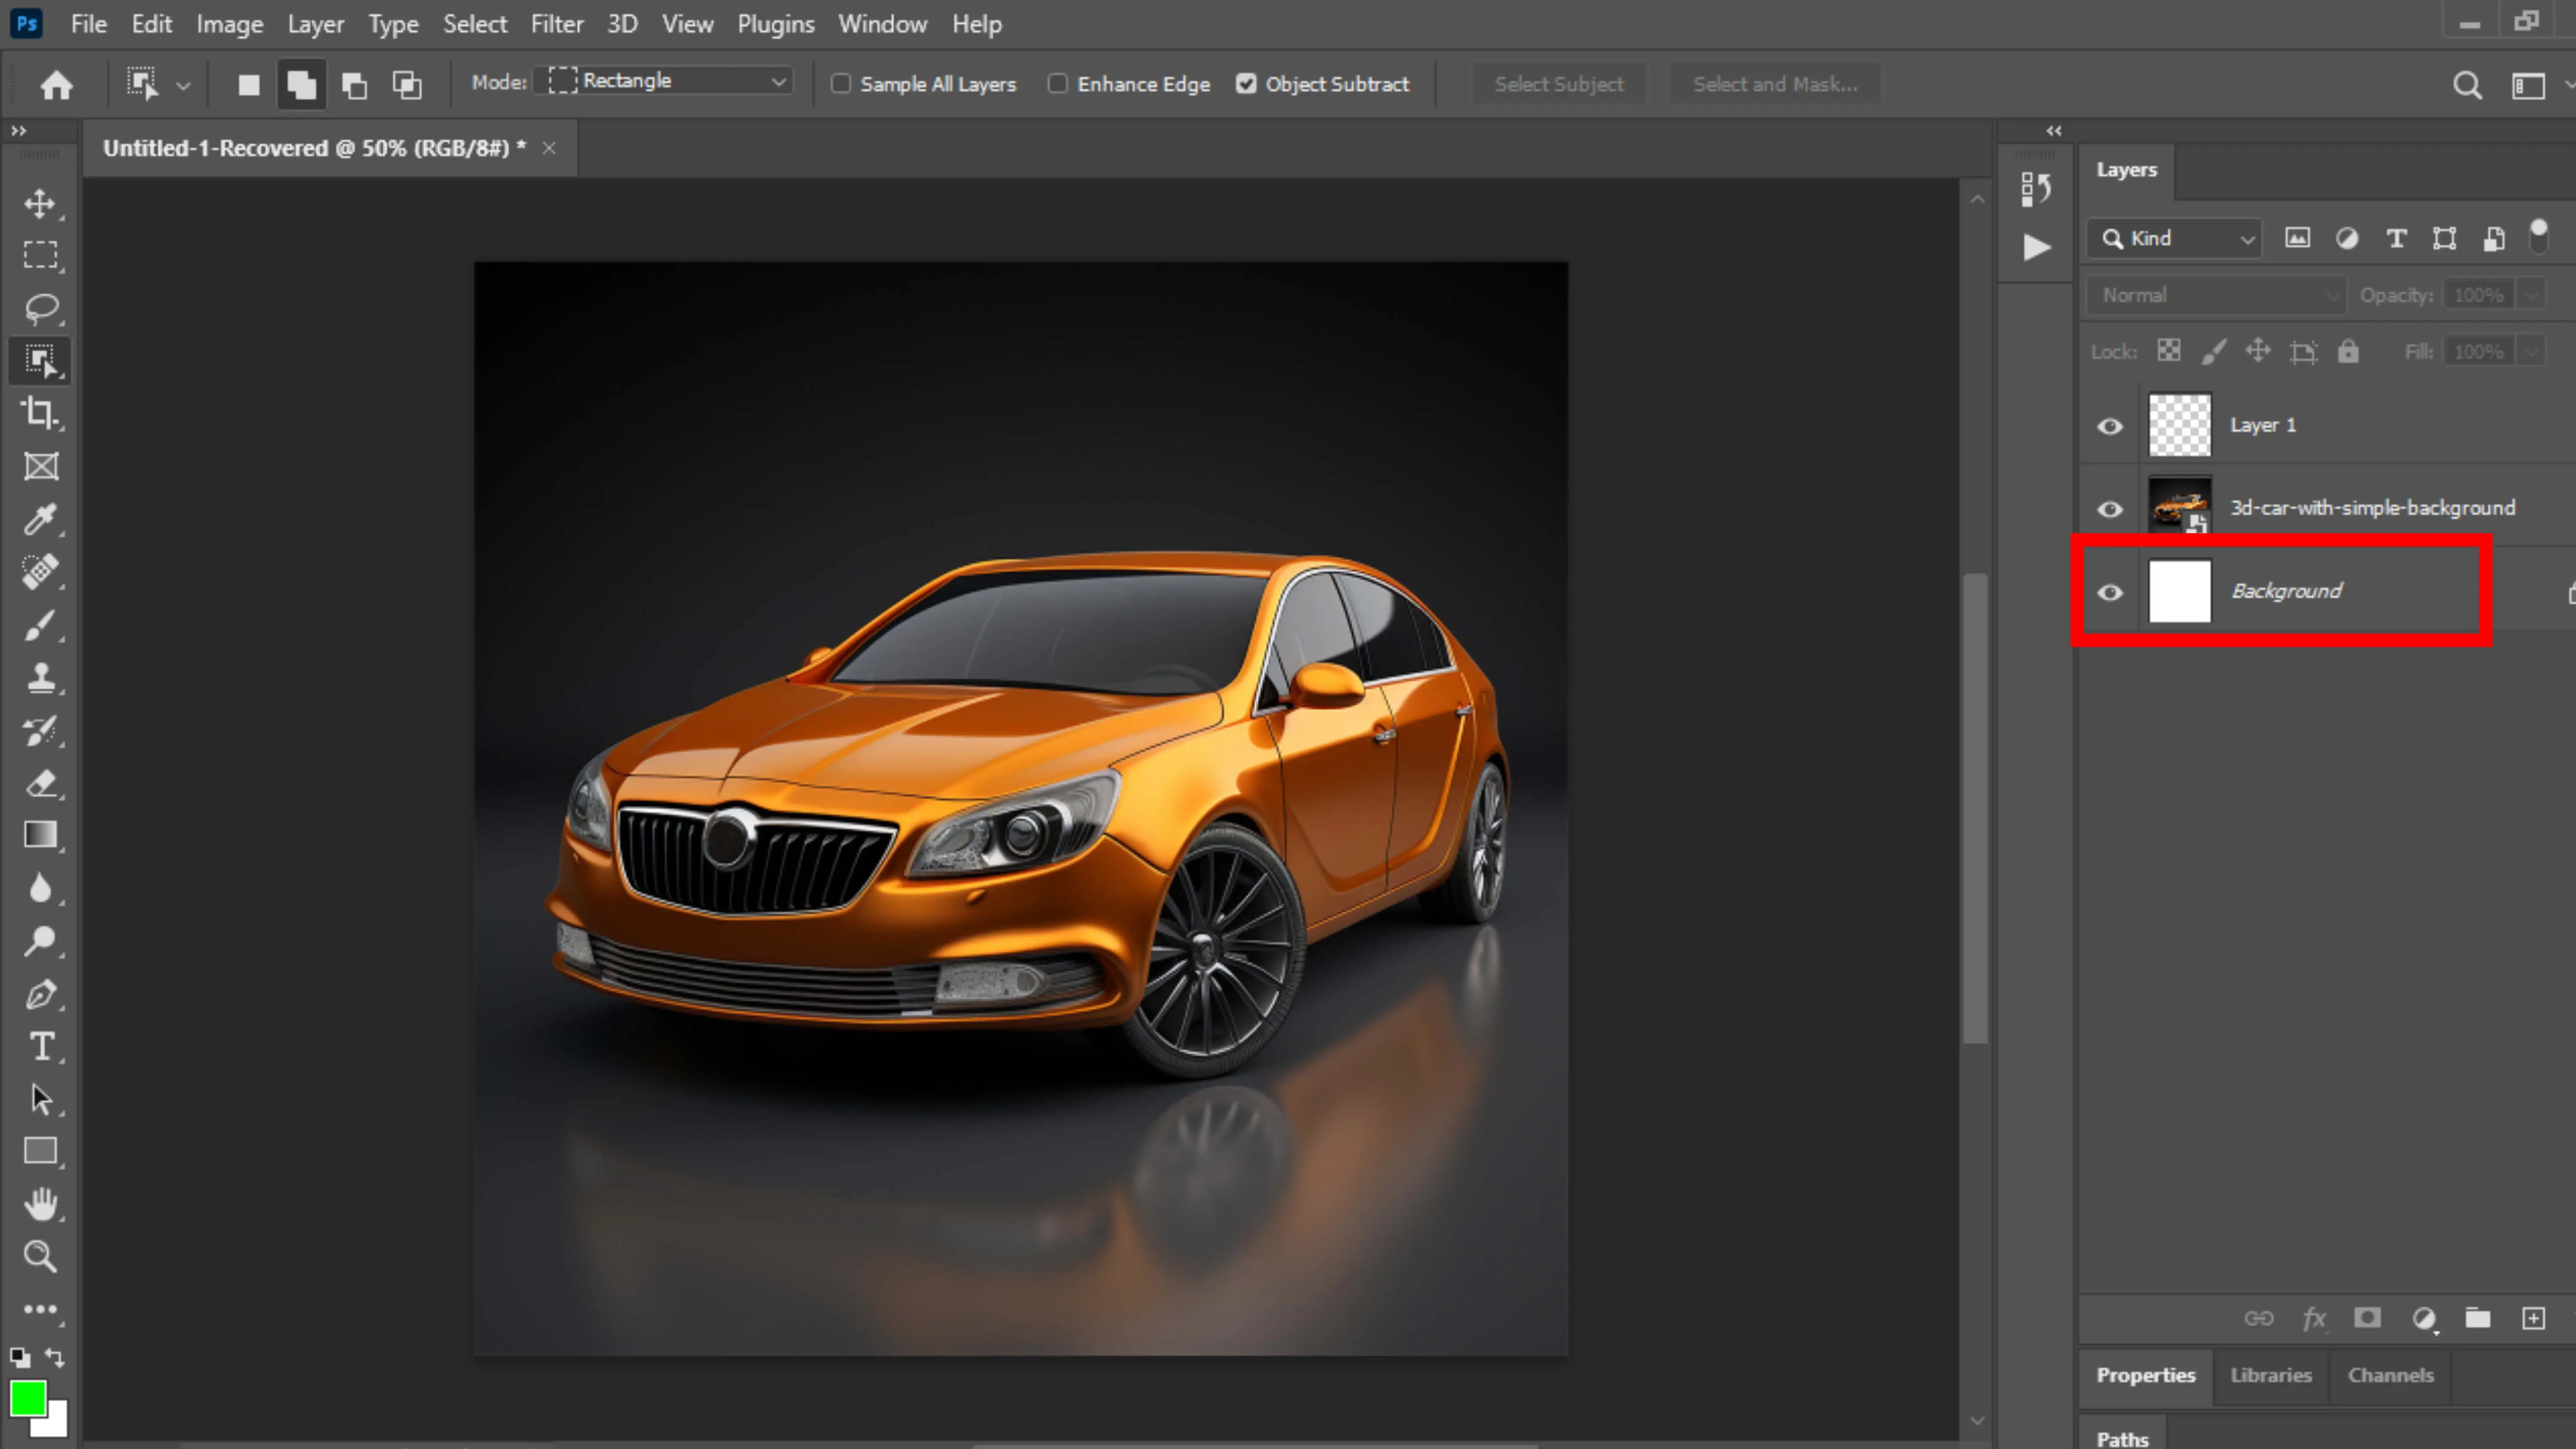Choose Intersect with Selection mode icon
The width and height of the screenshot is (2576, 1449).
[x=407, y=85]
